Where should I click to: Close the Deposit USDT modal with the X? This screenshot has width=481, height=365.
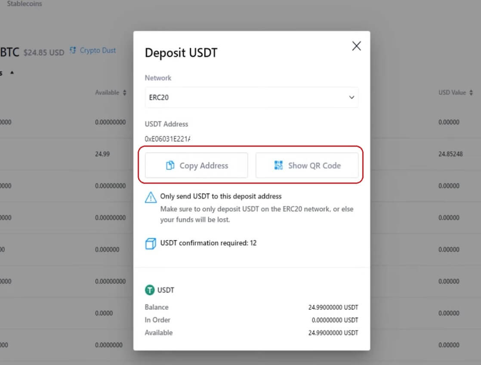356,46
